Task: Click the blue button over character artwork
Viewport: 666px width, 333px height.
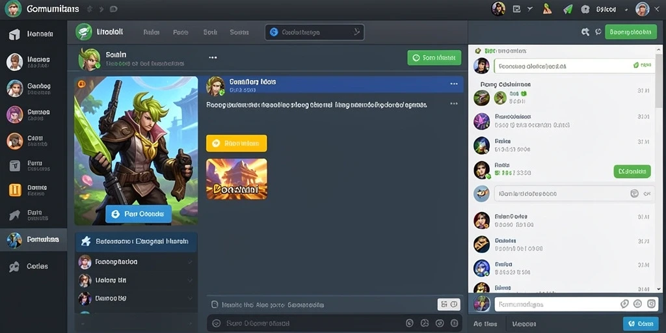Action: tap(139, 214)
